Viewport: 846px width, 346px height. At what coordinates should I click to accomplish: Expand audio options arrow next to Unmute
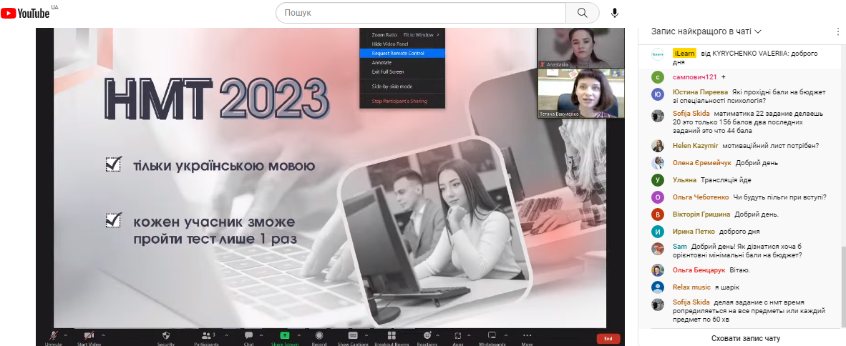click(64, 335)
